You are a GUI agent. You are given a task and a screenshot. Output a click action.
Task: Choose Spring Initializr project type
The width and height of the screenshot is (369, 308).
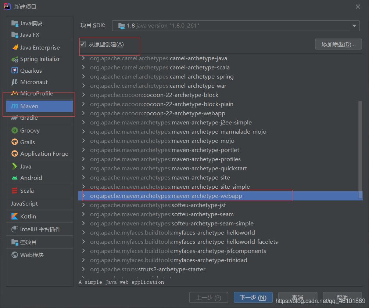pos(40,59)
